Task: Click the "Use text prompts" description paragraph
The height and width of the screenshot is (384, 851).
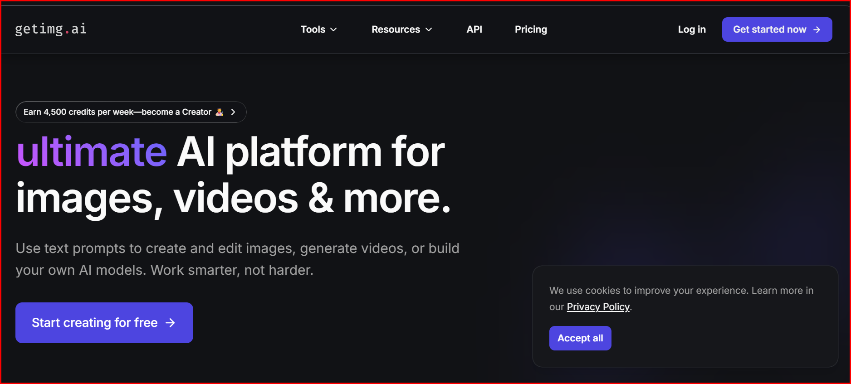Action: 237,259
